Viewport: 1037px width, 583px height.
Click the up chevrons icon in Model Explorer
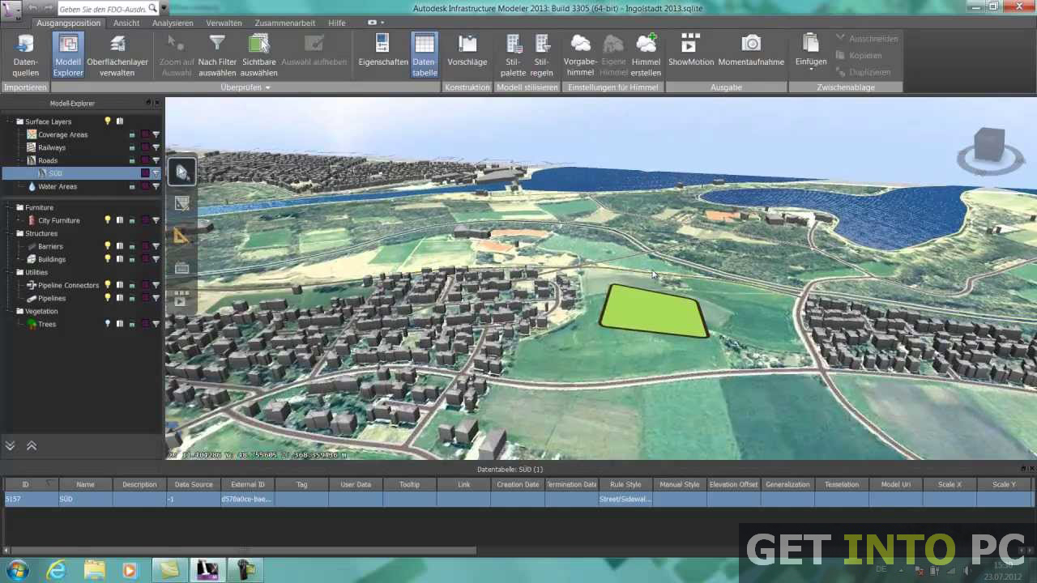32,445
